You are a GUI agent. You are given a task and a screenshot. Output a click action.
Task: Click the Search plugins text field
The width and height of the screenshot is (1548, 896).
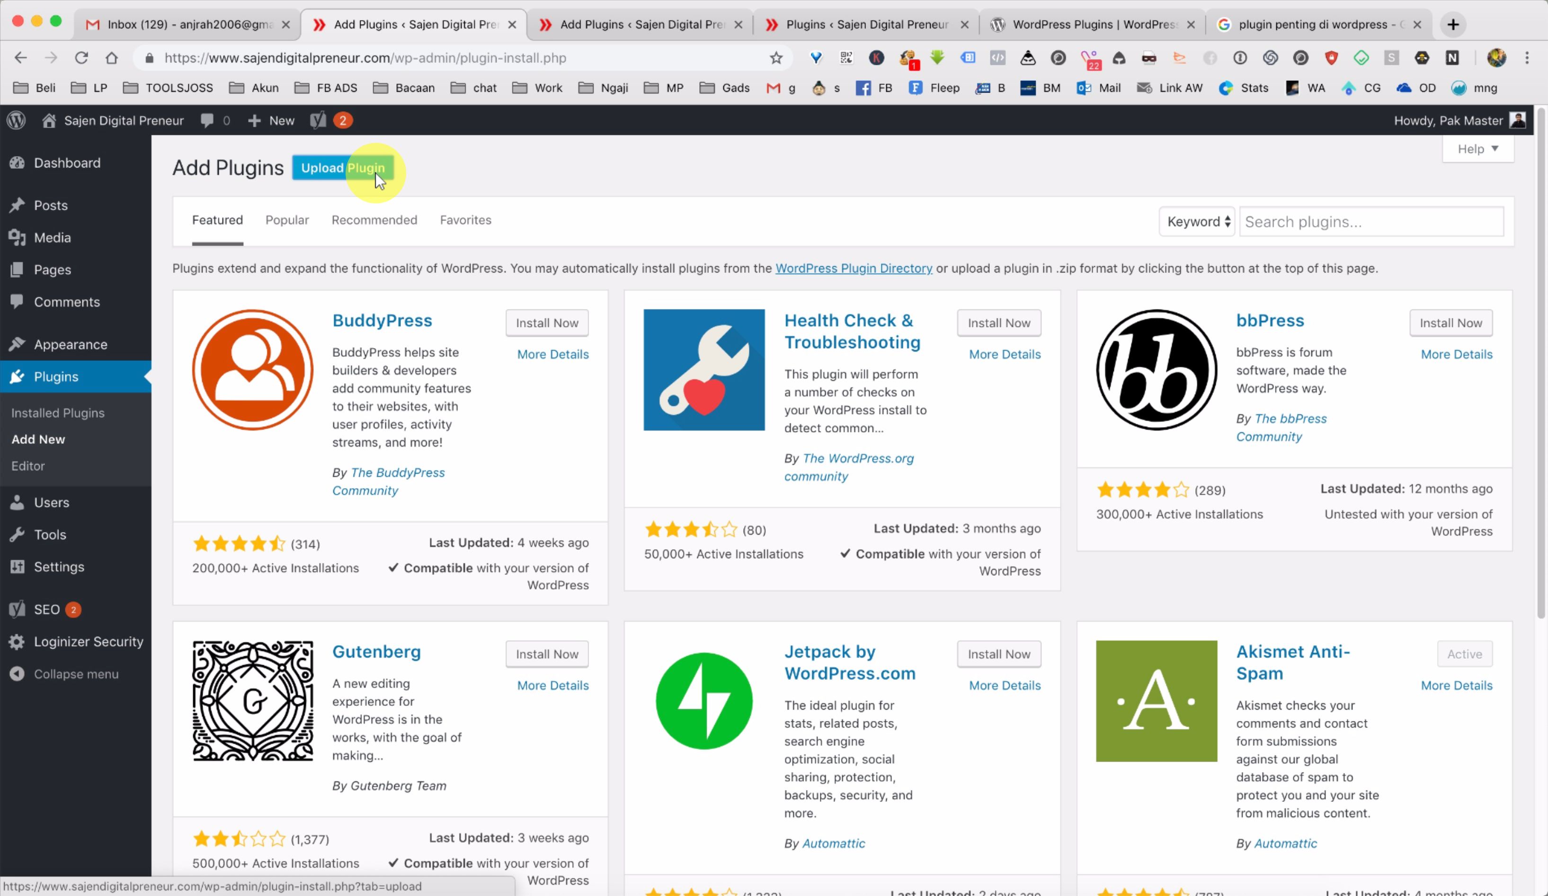(x=1371, y=221)
